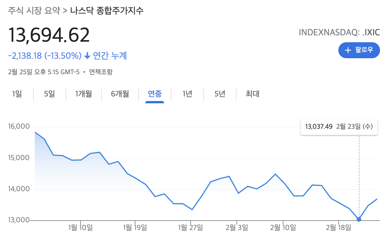Image resolution: width=392 pixels, height=238 pixels.
Task: Click the 연간 누계 label
Action: [110, 56]
